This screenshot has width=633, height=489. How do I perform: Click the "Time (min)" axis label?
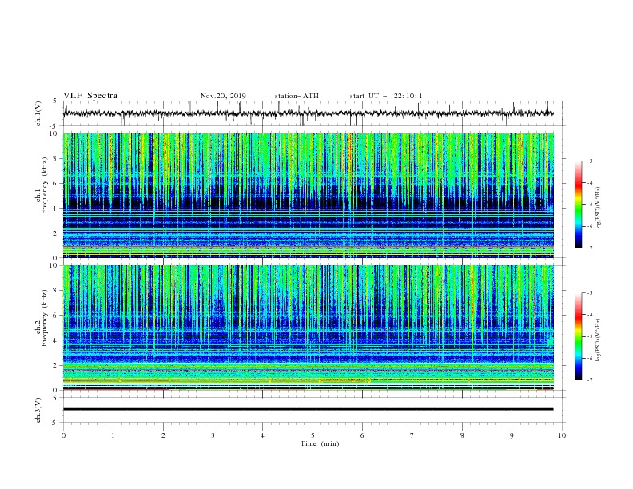pos(320,443)
